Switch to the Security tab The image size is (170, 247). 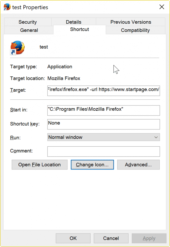(27, 22)
